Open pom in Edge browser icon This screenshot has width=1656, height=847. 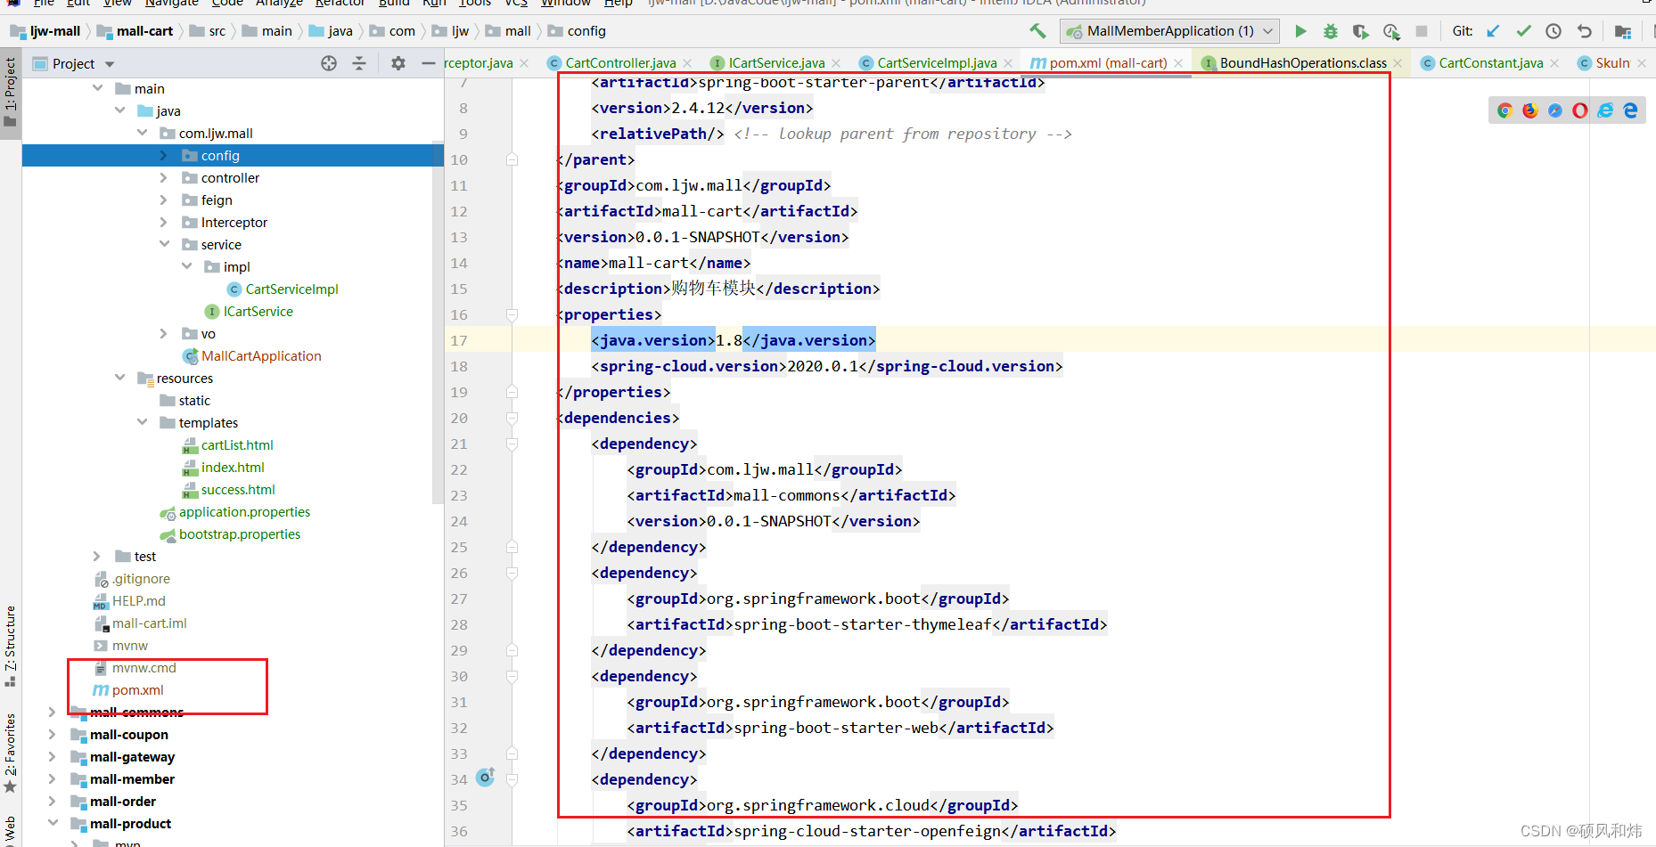click(1630, 110)
